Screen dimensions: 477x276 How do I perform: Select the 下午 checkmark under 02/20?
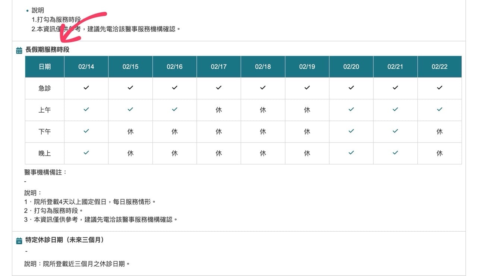click(351, 132)
